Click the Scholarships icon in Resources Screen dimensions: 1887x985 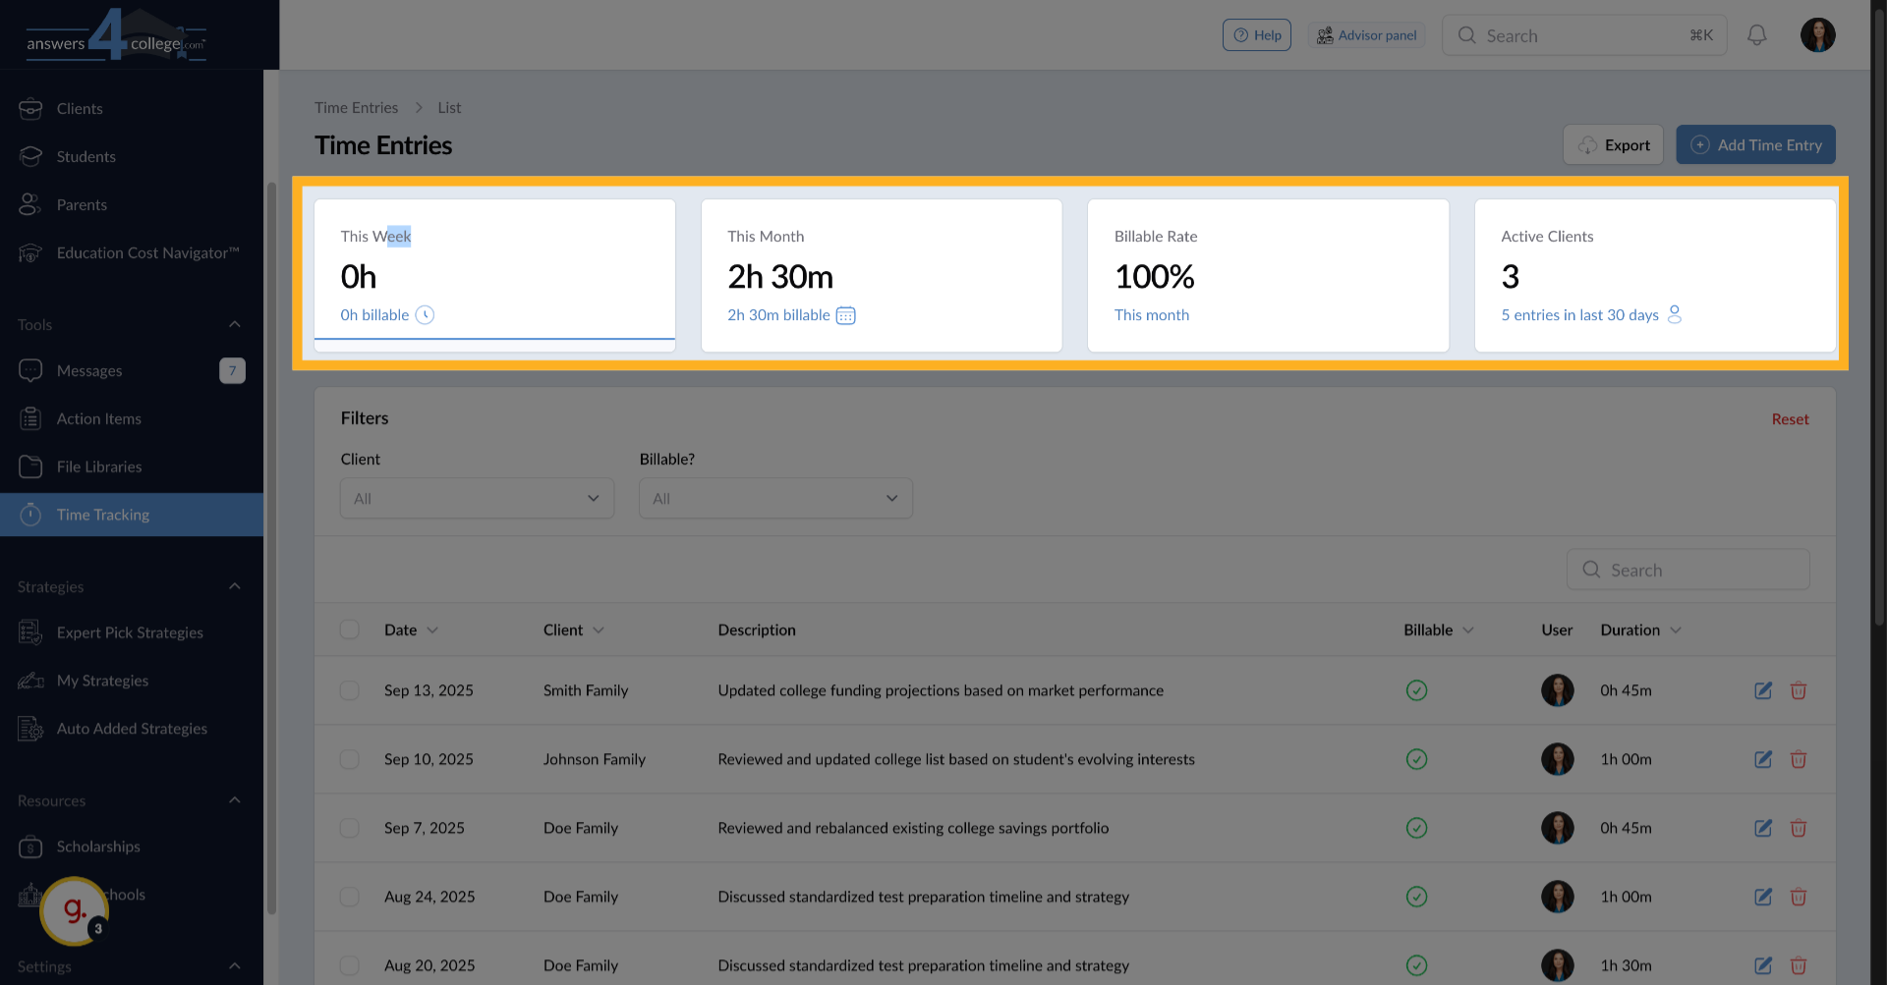(30, 847)
